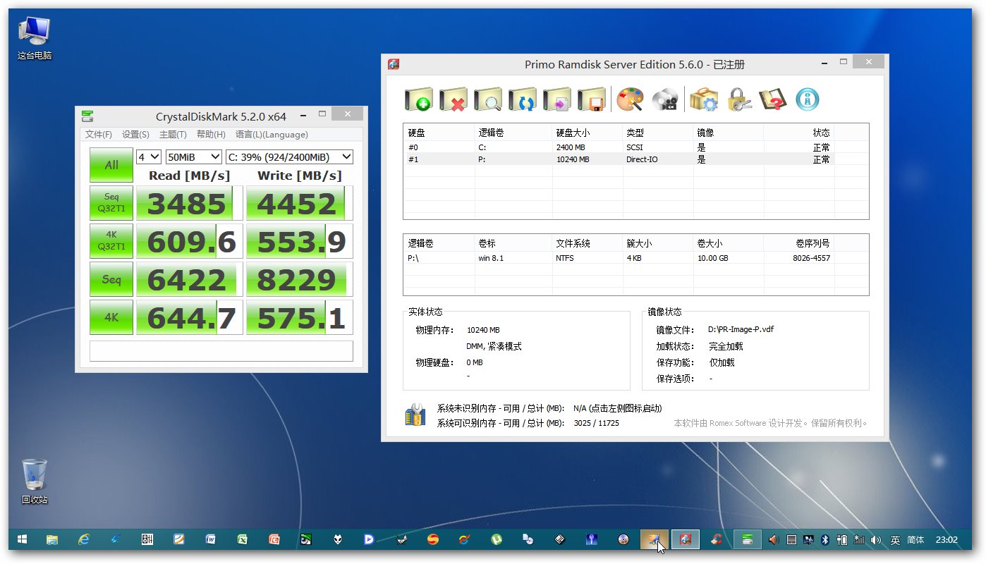Click the wrench memory icon near bottom
Screen dimensions: 986x564
coord(415,415)
